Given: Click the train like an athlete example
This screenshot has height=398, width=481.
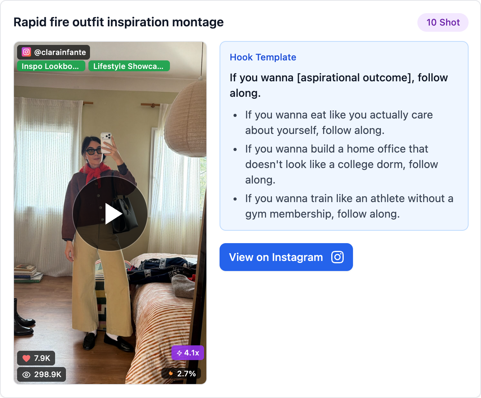Looking at the screenshot, I should pos(349,206).
